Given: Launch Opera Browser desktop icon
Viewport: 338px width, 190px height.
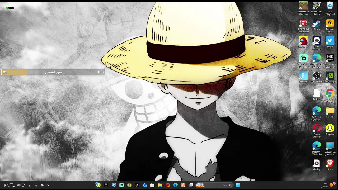Looking at the screenshot, I should [317, 131].
